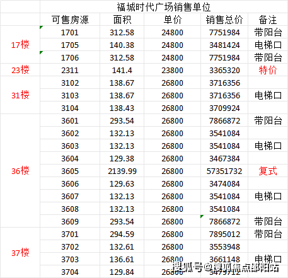Click the cell with room 1701
Screen dimensions: 288x278
click(x=70, y=32)
